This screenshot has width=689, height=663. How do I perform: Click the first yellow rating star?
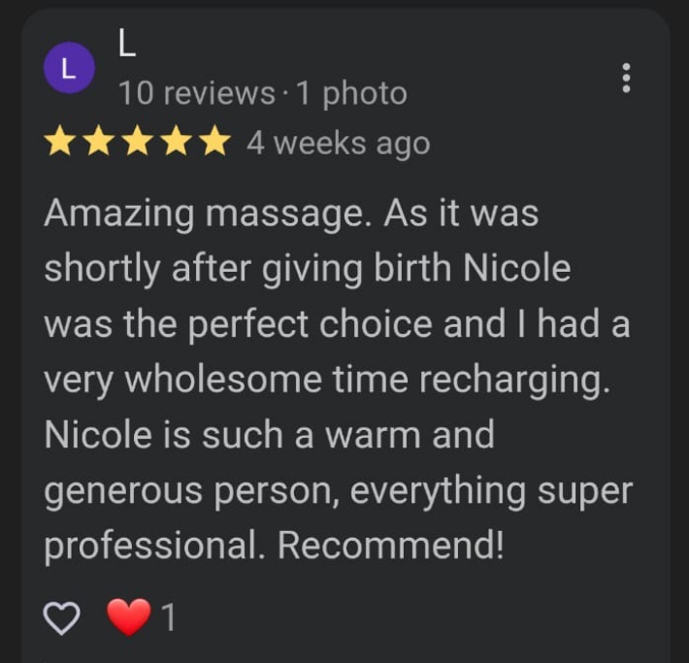[60, 141]
